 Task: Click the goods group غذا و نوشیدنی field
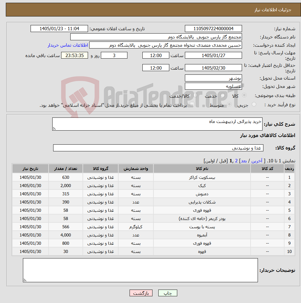click(x=158, y=148)
